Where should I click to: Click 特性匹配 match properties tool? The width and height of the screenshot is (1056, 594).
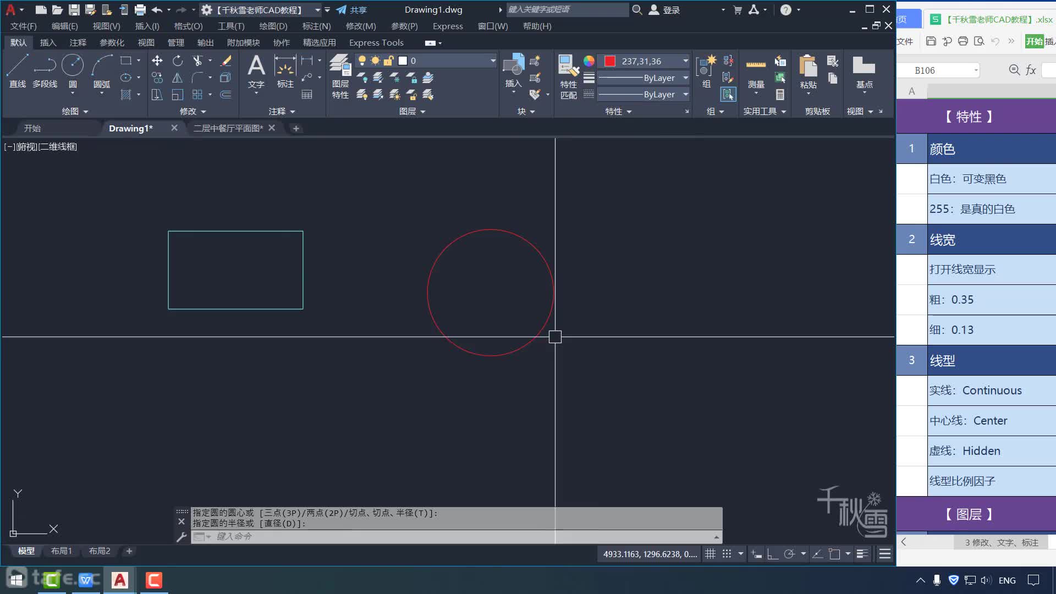[x=568, y=77]
